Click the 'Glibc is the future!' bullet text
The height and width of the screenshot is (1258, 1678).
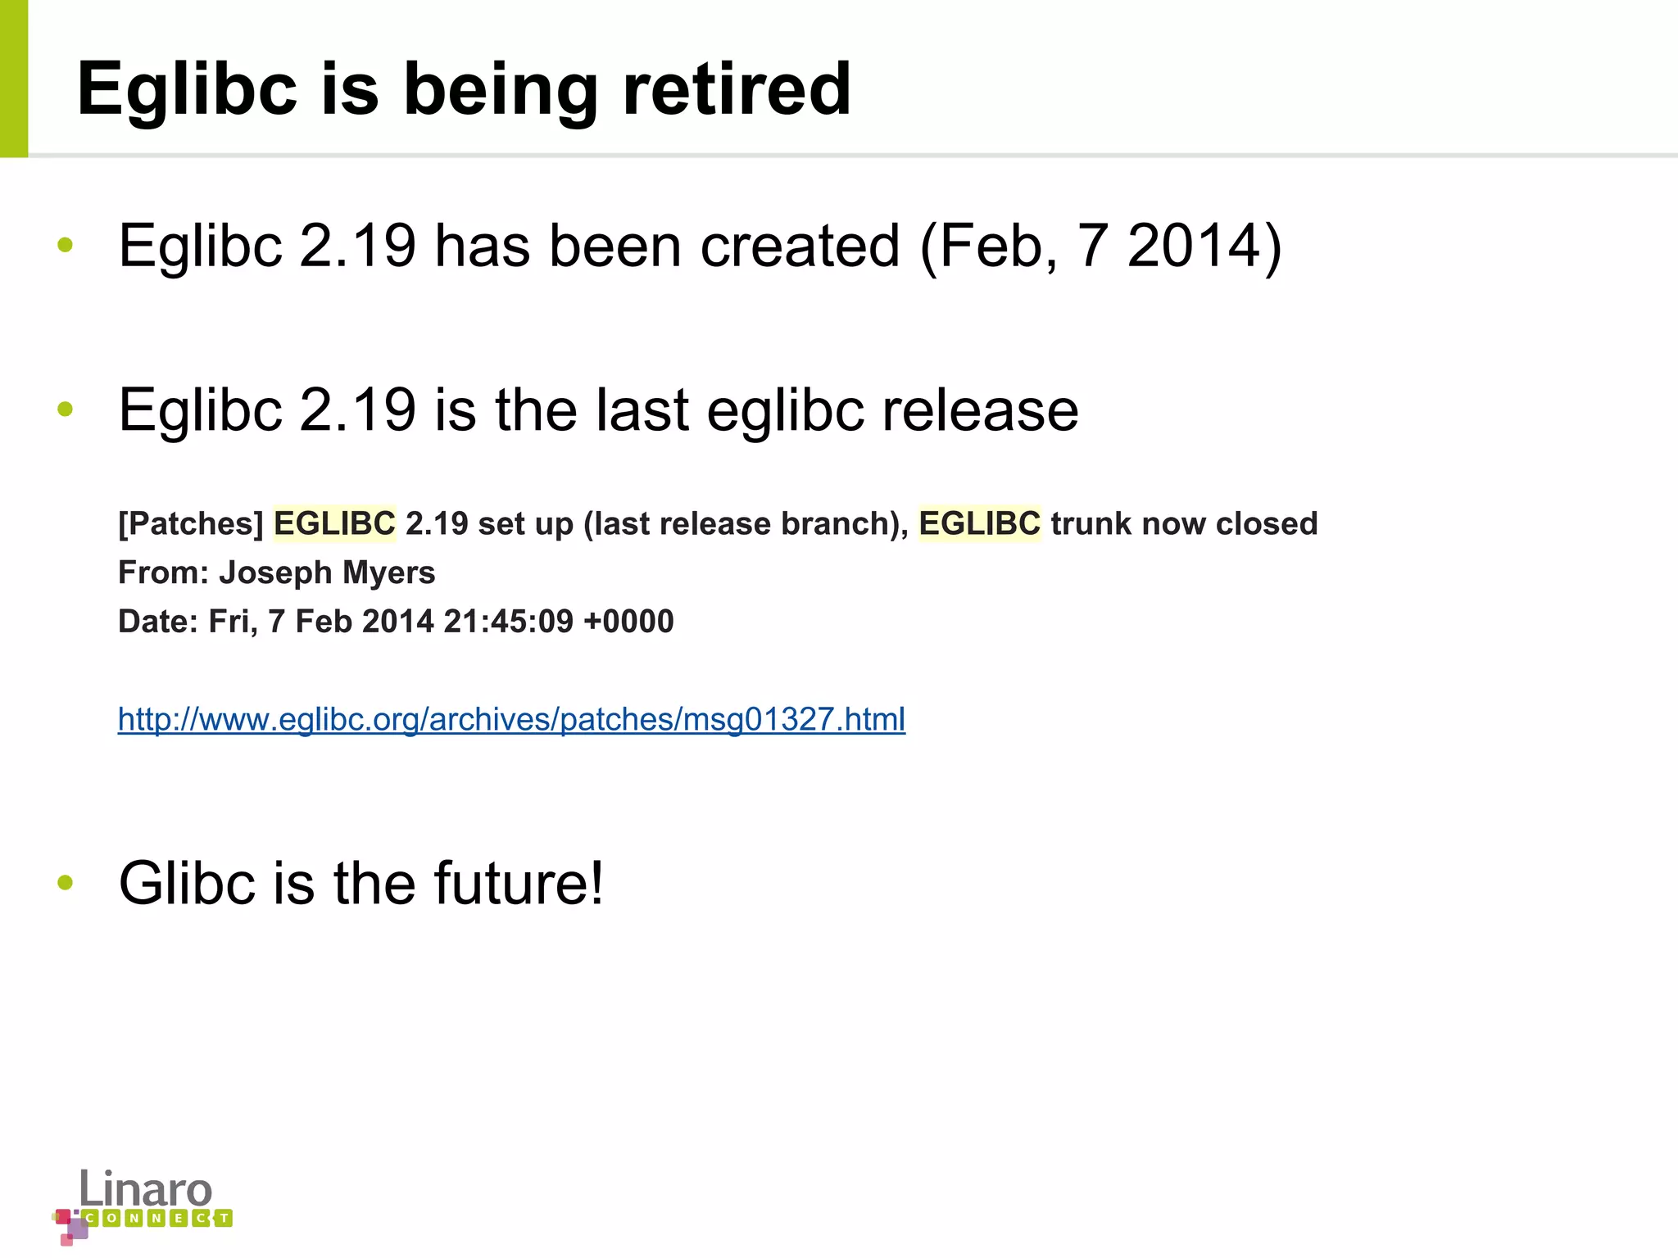click(361, 883)
